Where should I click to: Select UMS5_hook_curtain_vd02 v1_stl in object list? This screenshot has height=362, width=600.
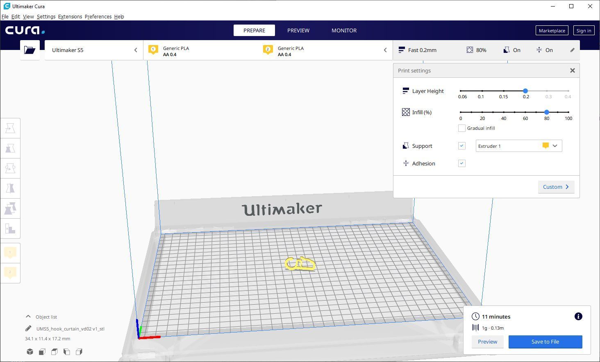pos(70,328)
